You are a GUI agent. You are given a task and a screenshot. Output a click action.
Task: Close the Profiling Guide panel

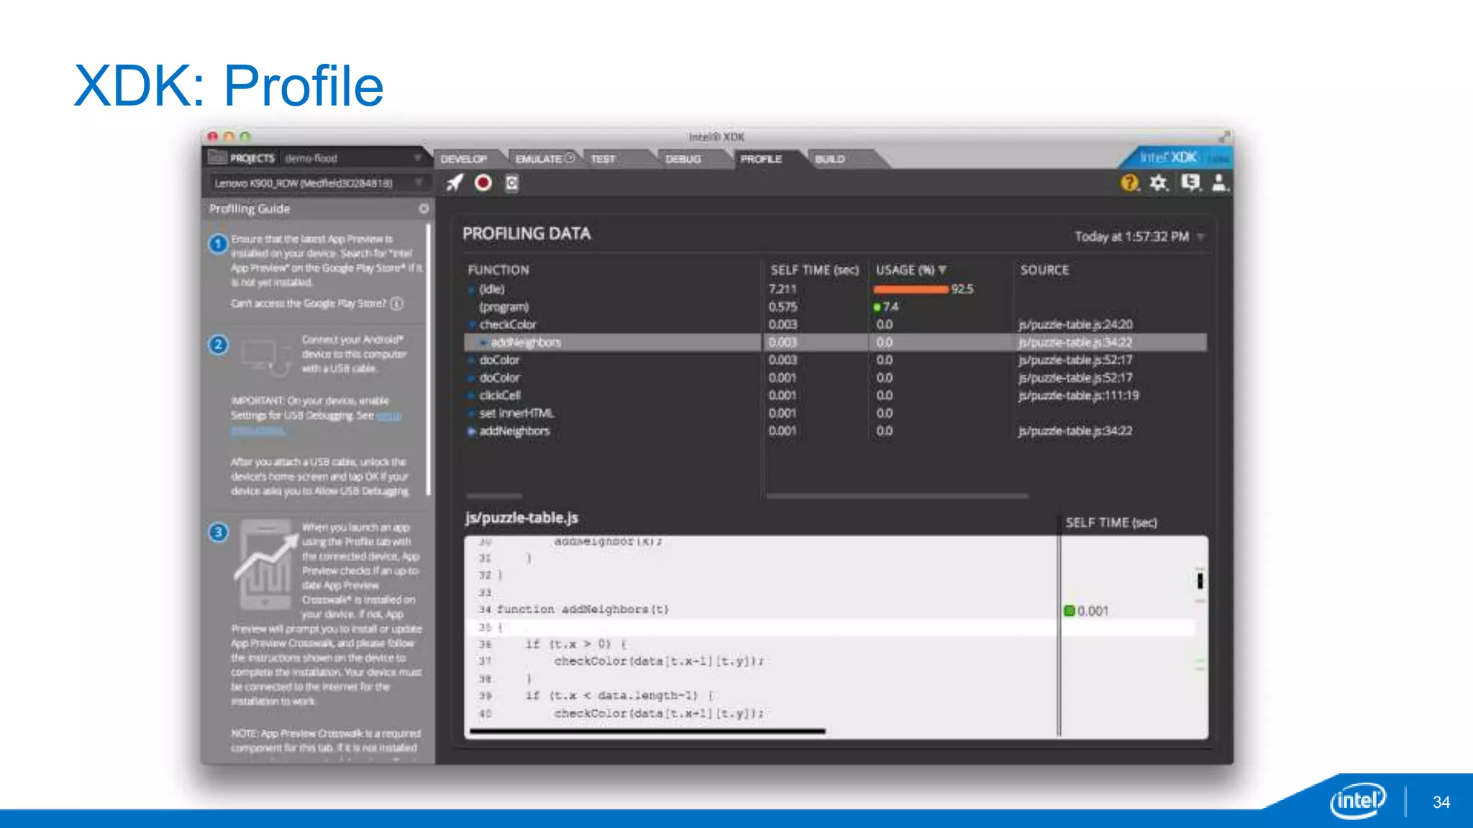(x=424, y=208)
